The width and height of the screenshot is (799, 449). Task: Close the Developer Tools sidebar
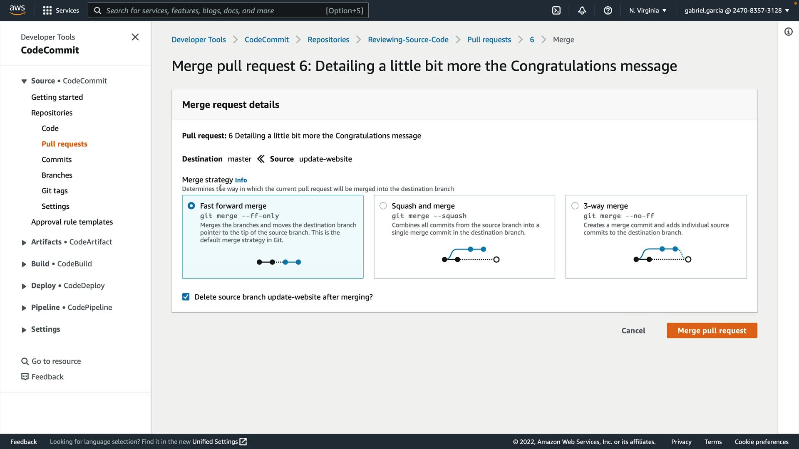click(135, 37)
